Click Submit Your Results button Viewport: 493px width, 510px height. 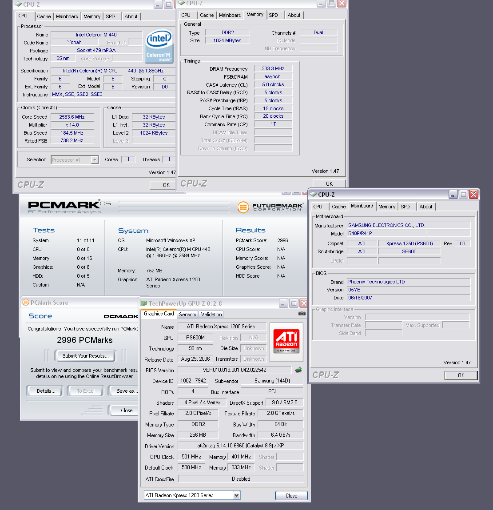point(86,356)
